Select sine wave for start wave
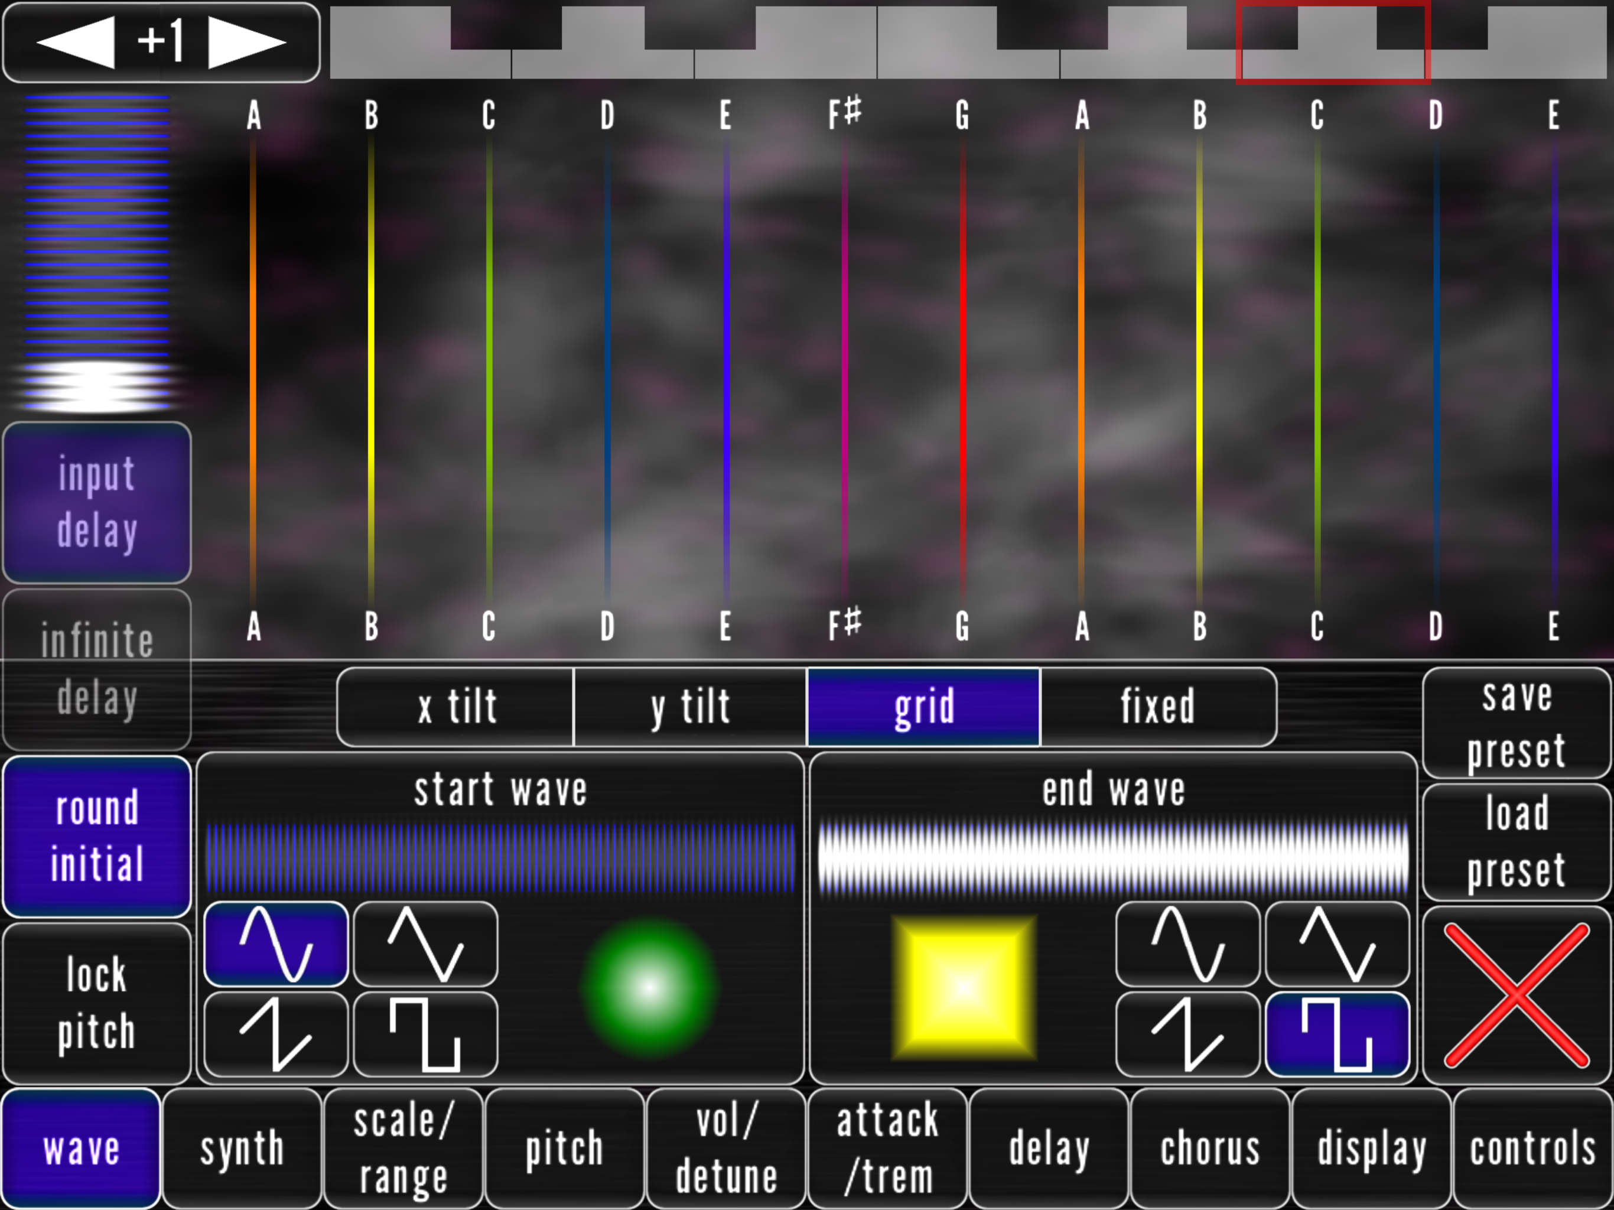 (276, 944)
